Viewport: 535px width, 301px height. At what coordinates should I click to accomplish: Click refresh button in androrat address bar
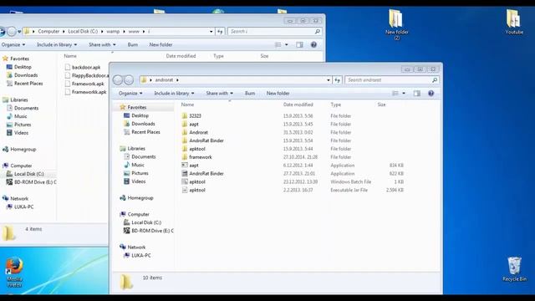coord(338,80)
